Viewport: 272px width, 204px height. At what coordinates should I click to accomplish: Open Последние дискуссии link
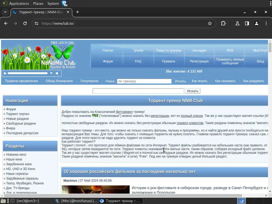tap(22, 133)
